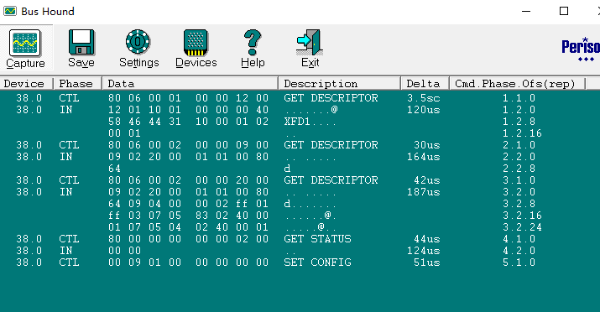Image resolution: width=600 pixels, height=312 pixels.
Task: Click the 2.2.8 offset value
Action: (519, 169)
